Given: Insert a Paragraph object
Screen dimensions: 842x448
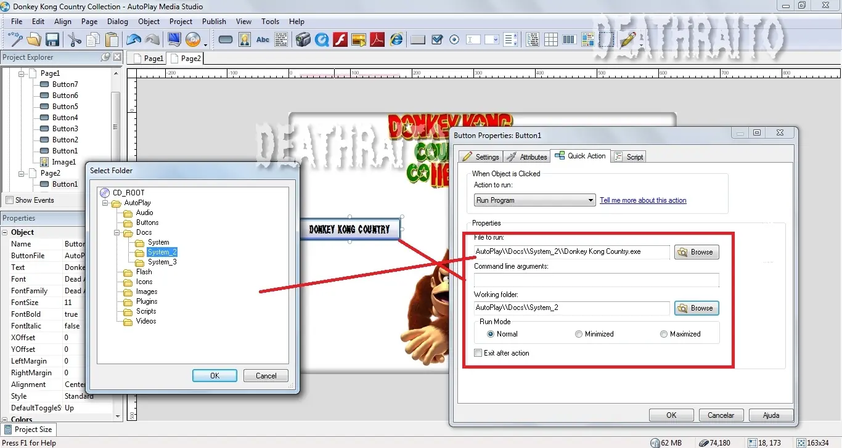Looking at the screenshot, I should click(x=281, y=40).
